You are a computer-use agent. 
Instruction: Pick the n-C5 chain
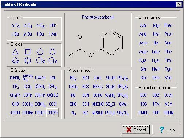point(40,25)
